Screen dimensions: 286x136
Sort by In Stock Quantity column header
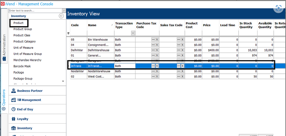pyautogui.click(x=248, y=25)
